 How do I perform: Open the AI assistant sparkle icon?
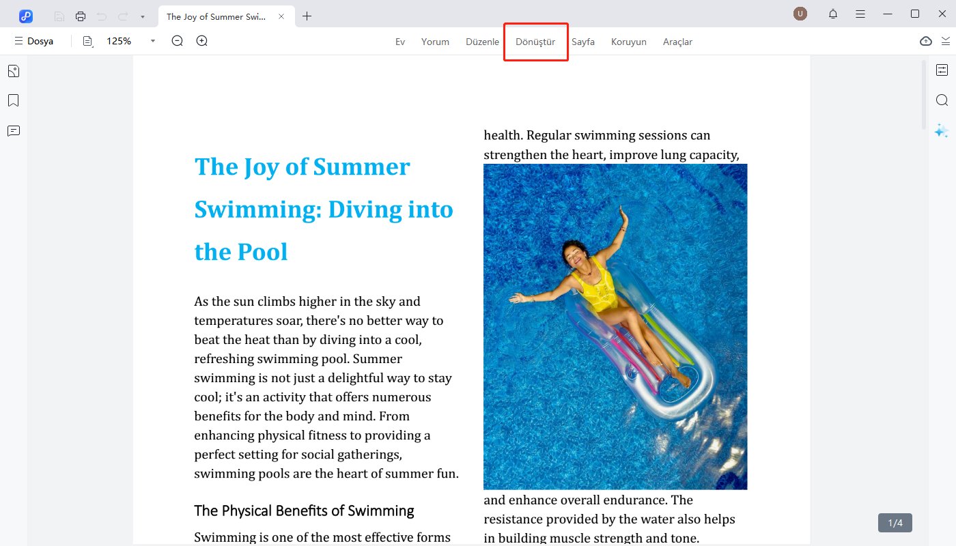pos(942,130)
